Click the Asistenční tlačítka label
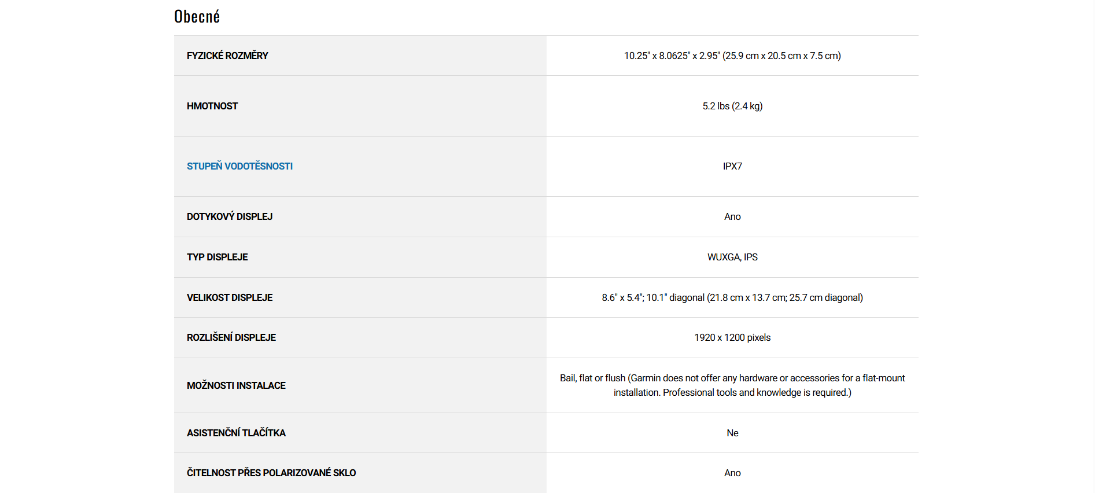Viewport: 1095px width, 493px height. [236, 433]
